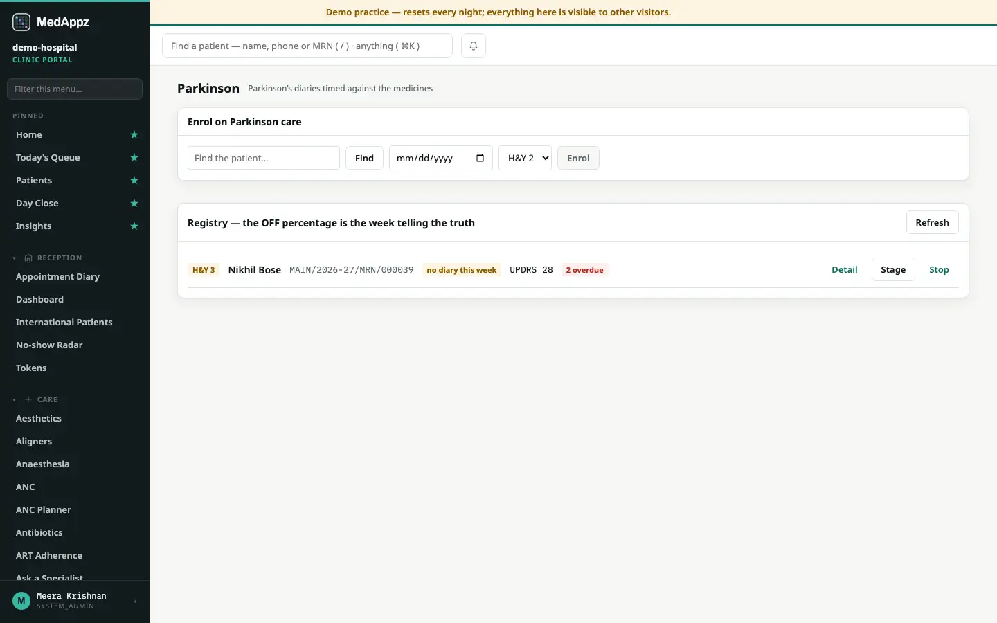Unpin Home via its star icon
997x623 pixels.
pos(134,135)
